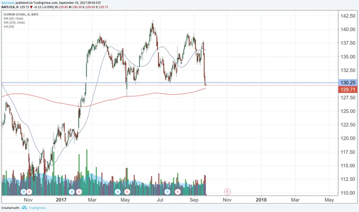Open the E earnings marker nearest the 2017 label

[x=79, y=192]
